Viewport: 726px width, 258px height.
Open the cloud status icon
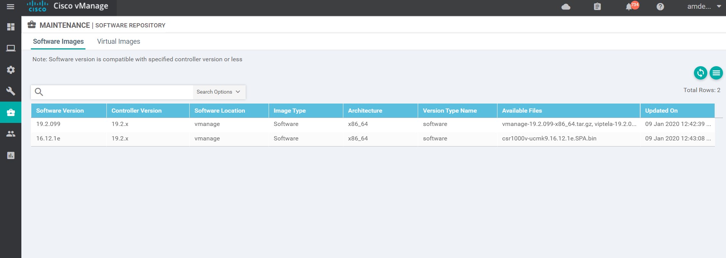(566, 7)
